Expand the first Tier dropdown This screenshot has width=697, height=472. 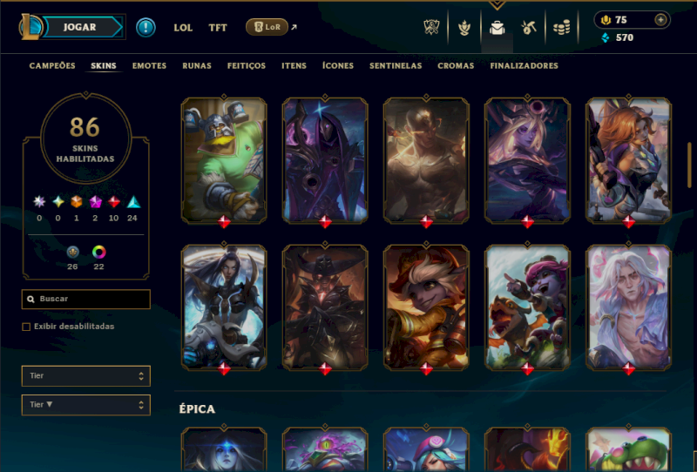click(85, 376)
